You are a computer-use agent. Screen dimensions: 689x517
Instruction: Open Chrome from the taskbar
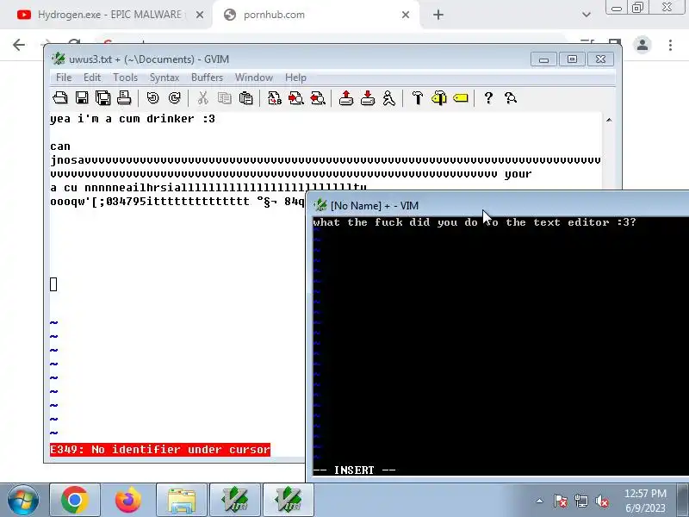point(75,500)
